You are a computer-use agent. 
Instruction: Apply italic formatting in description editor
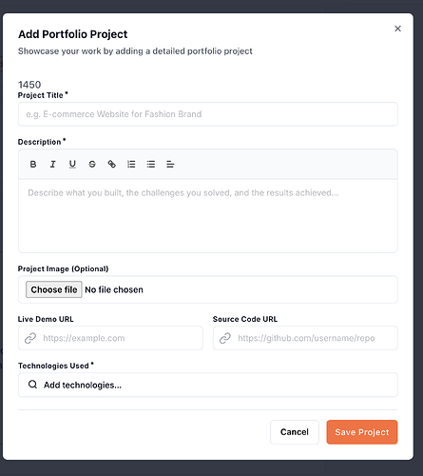coord(52,164)
